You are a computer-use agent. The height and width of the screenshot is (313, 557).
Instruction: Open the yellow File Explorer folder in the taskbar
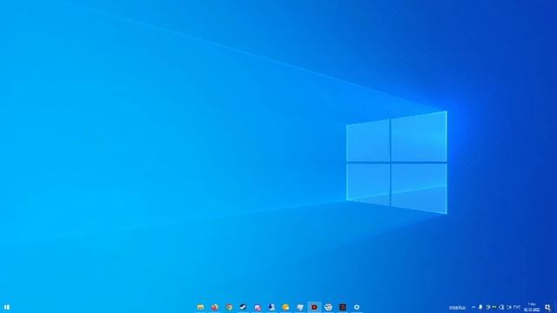tap(201, 307)
